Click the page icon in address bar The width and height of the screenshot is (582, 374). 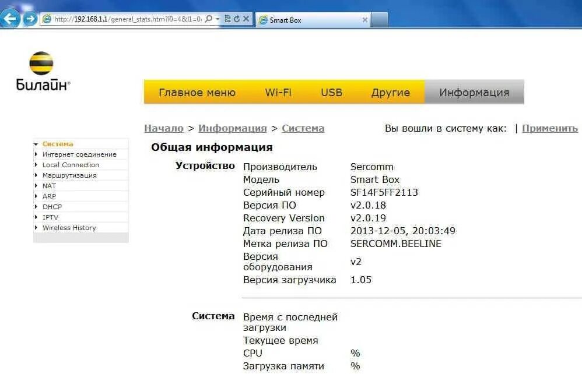coord(47,19)
